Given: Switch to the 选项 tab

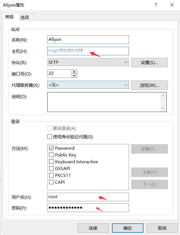Looking at the screenshot, I should point(25,17).
